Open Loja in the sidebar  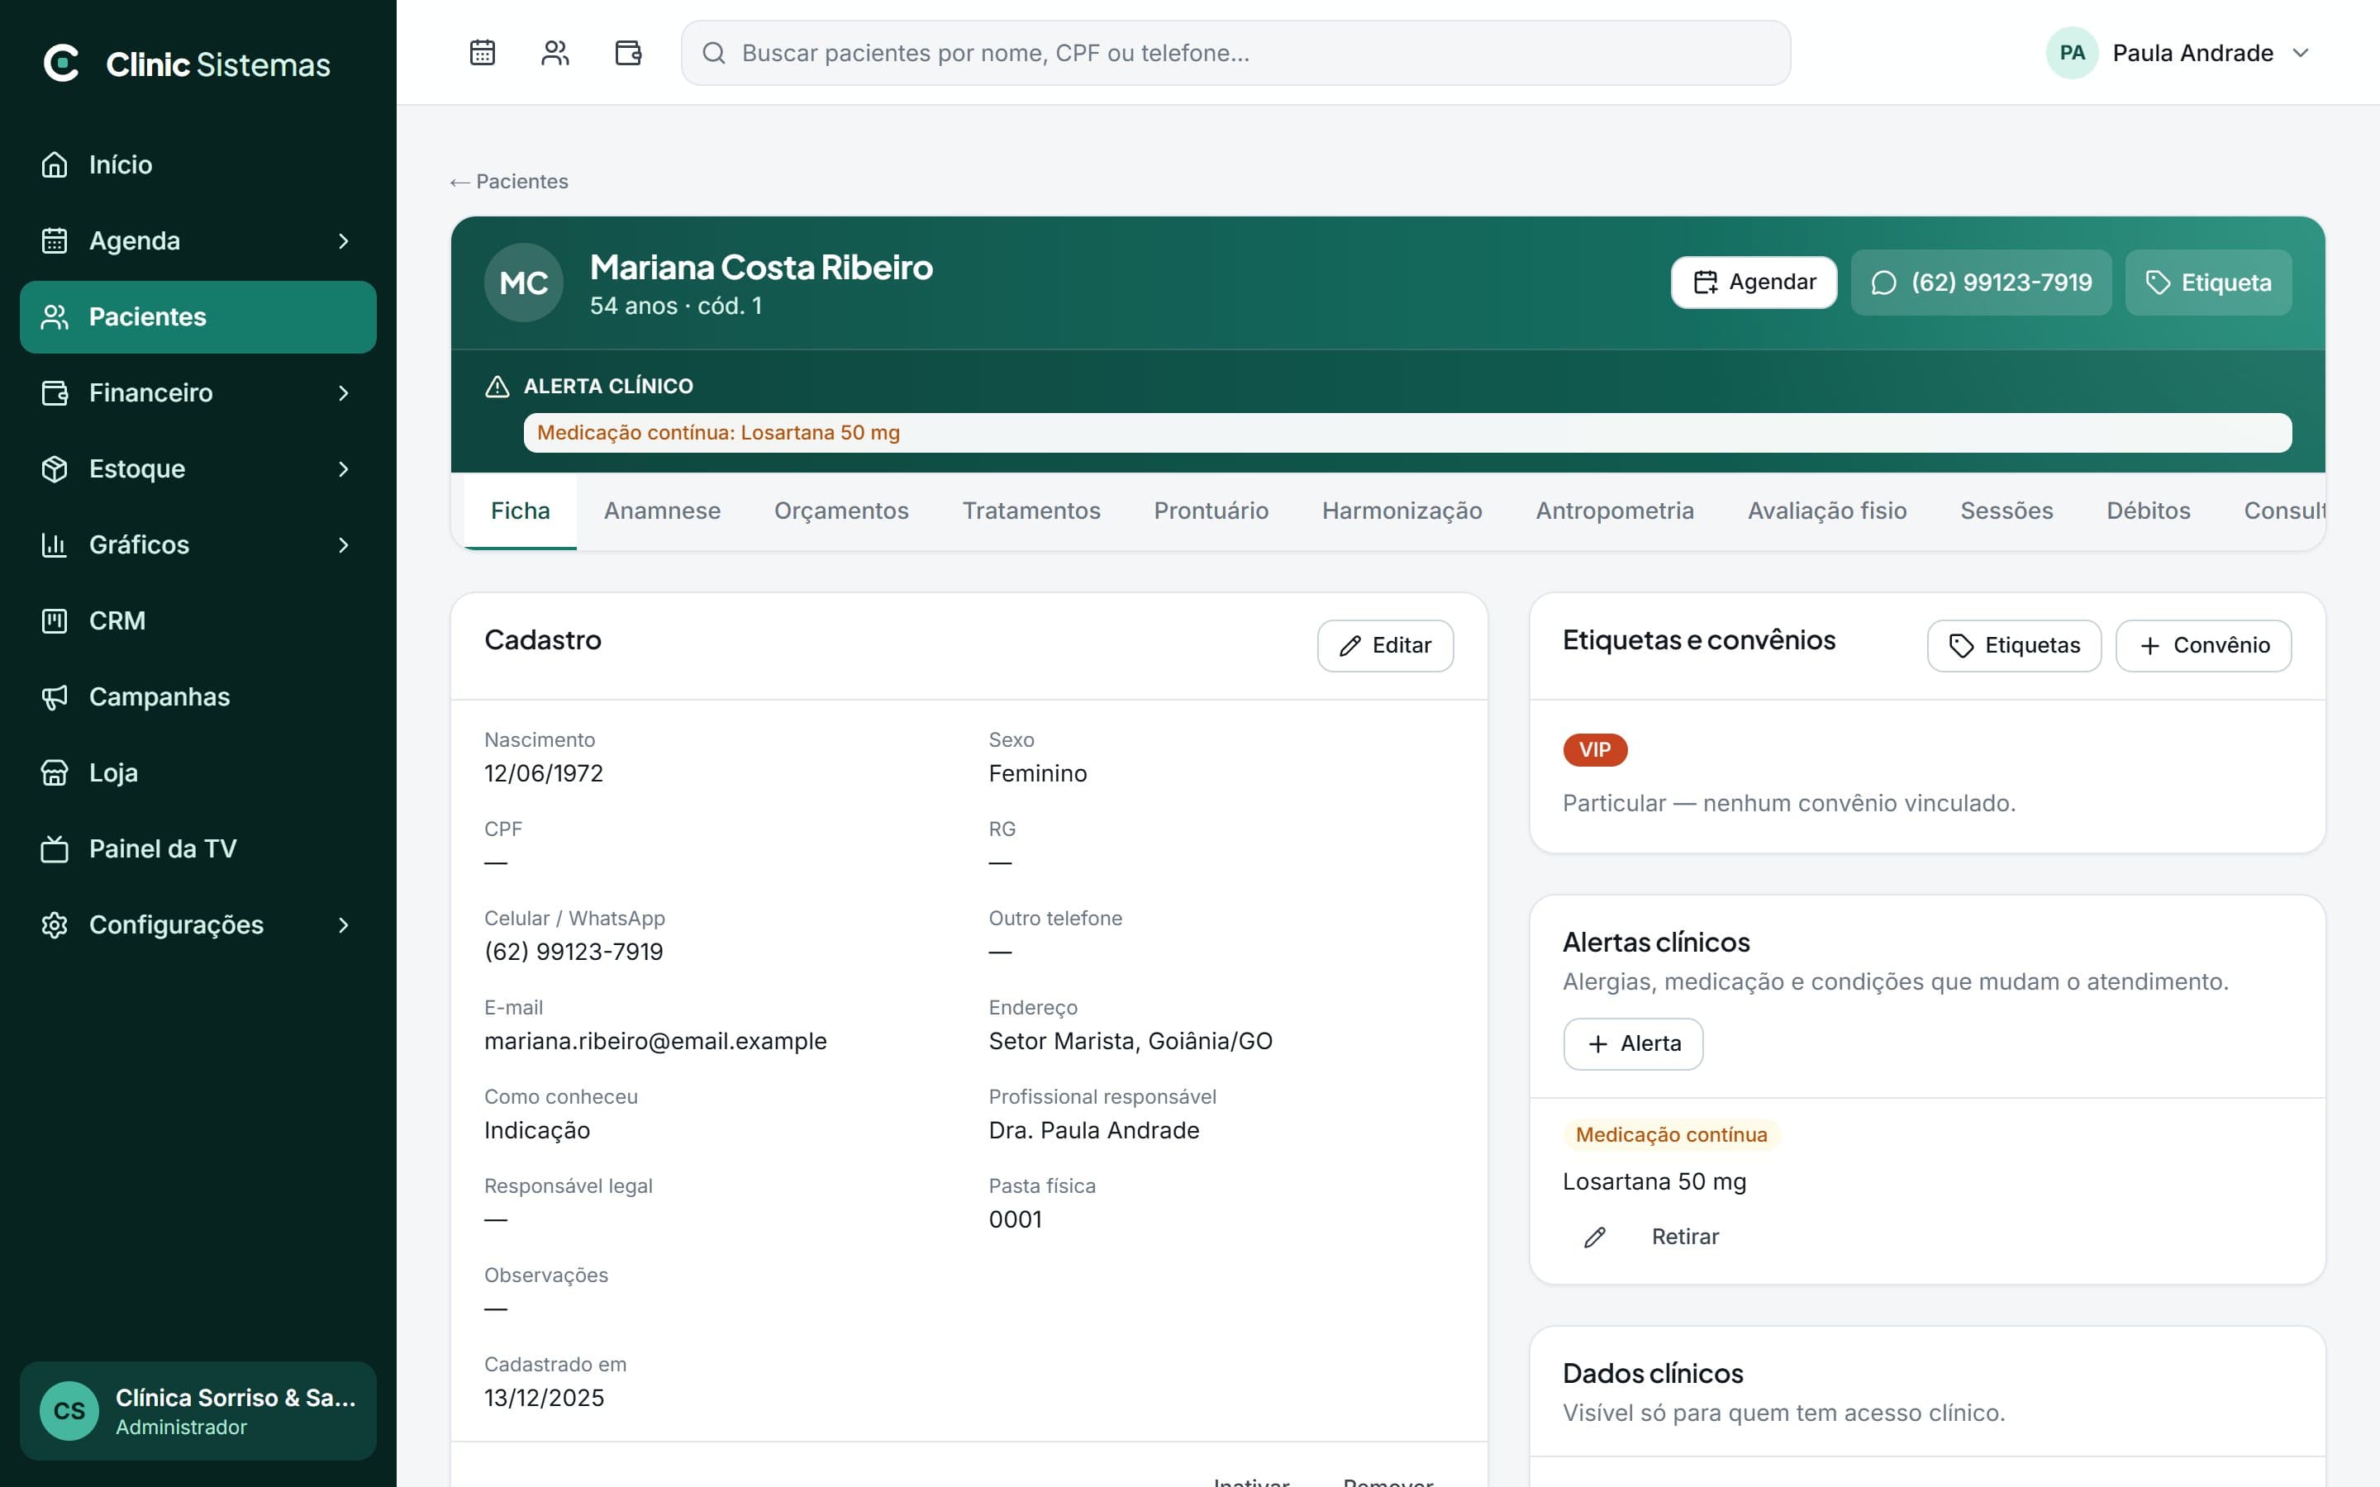pyautogui.click(x=198, y=772)
